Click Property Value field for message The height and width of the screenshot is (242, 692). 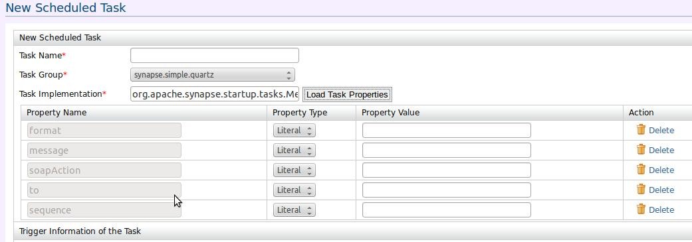click(x=446, y=150)
